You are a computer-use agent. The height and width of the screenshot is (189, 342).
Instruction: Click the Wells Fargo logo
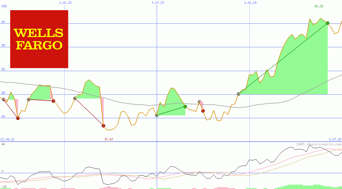(x=39, y=39)
